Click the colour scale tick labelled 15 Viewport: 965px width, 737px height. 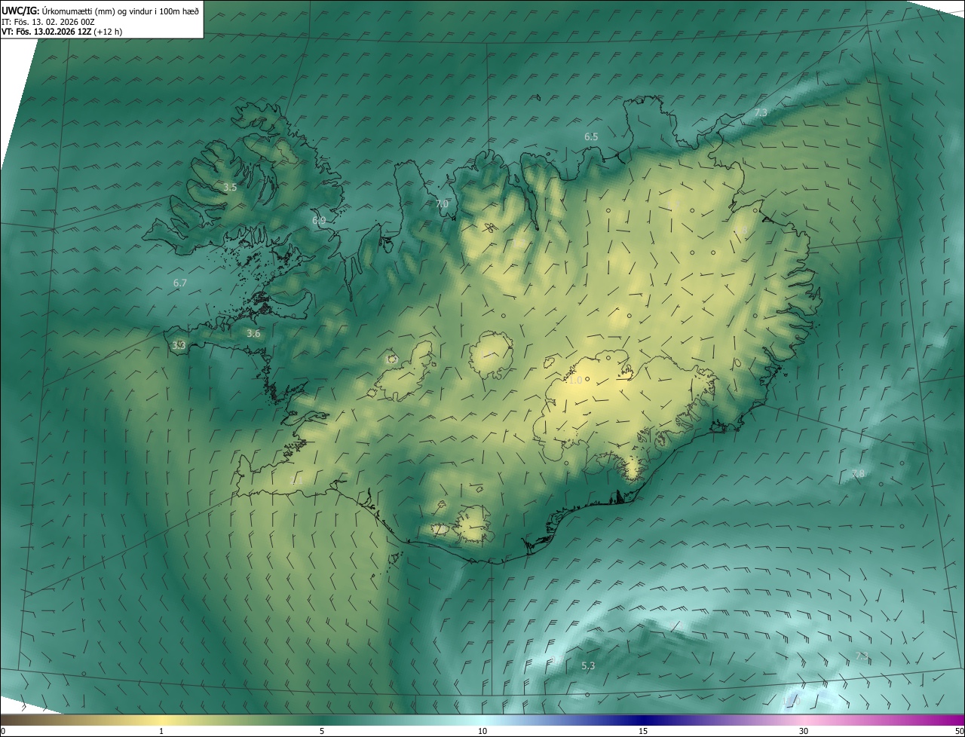pyautogui.click(x=643, y=731)
